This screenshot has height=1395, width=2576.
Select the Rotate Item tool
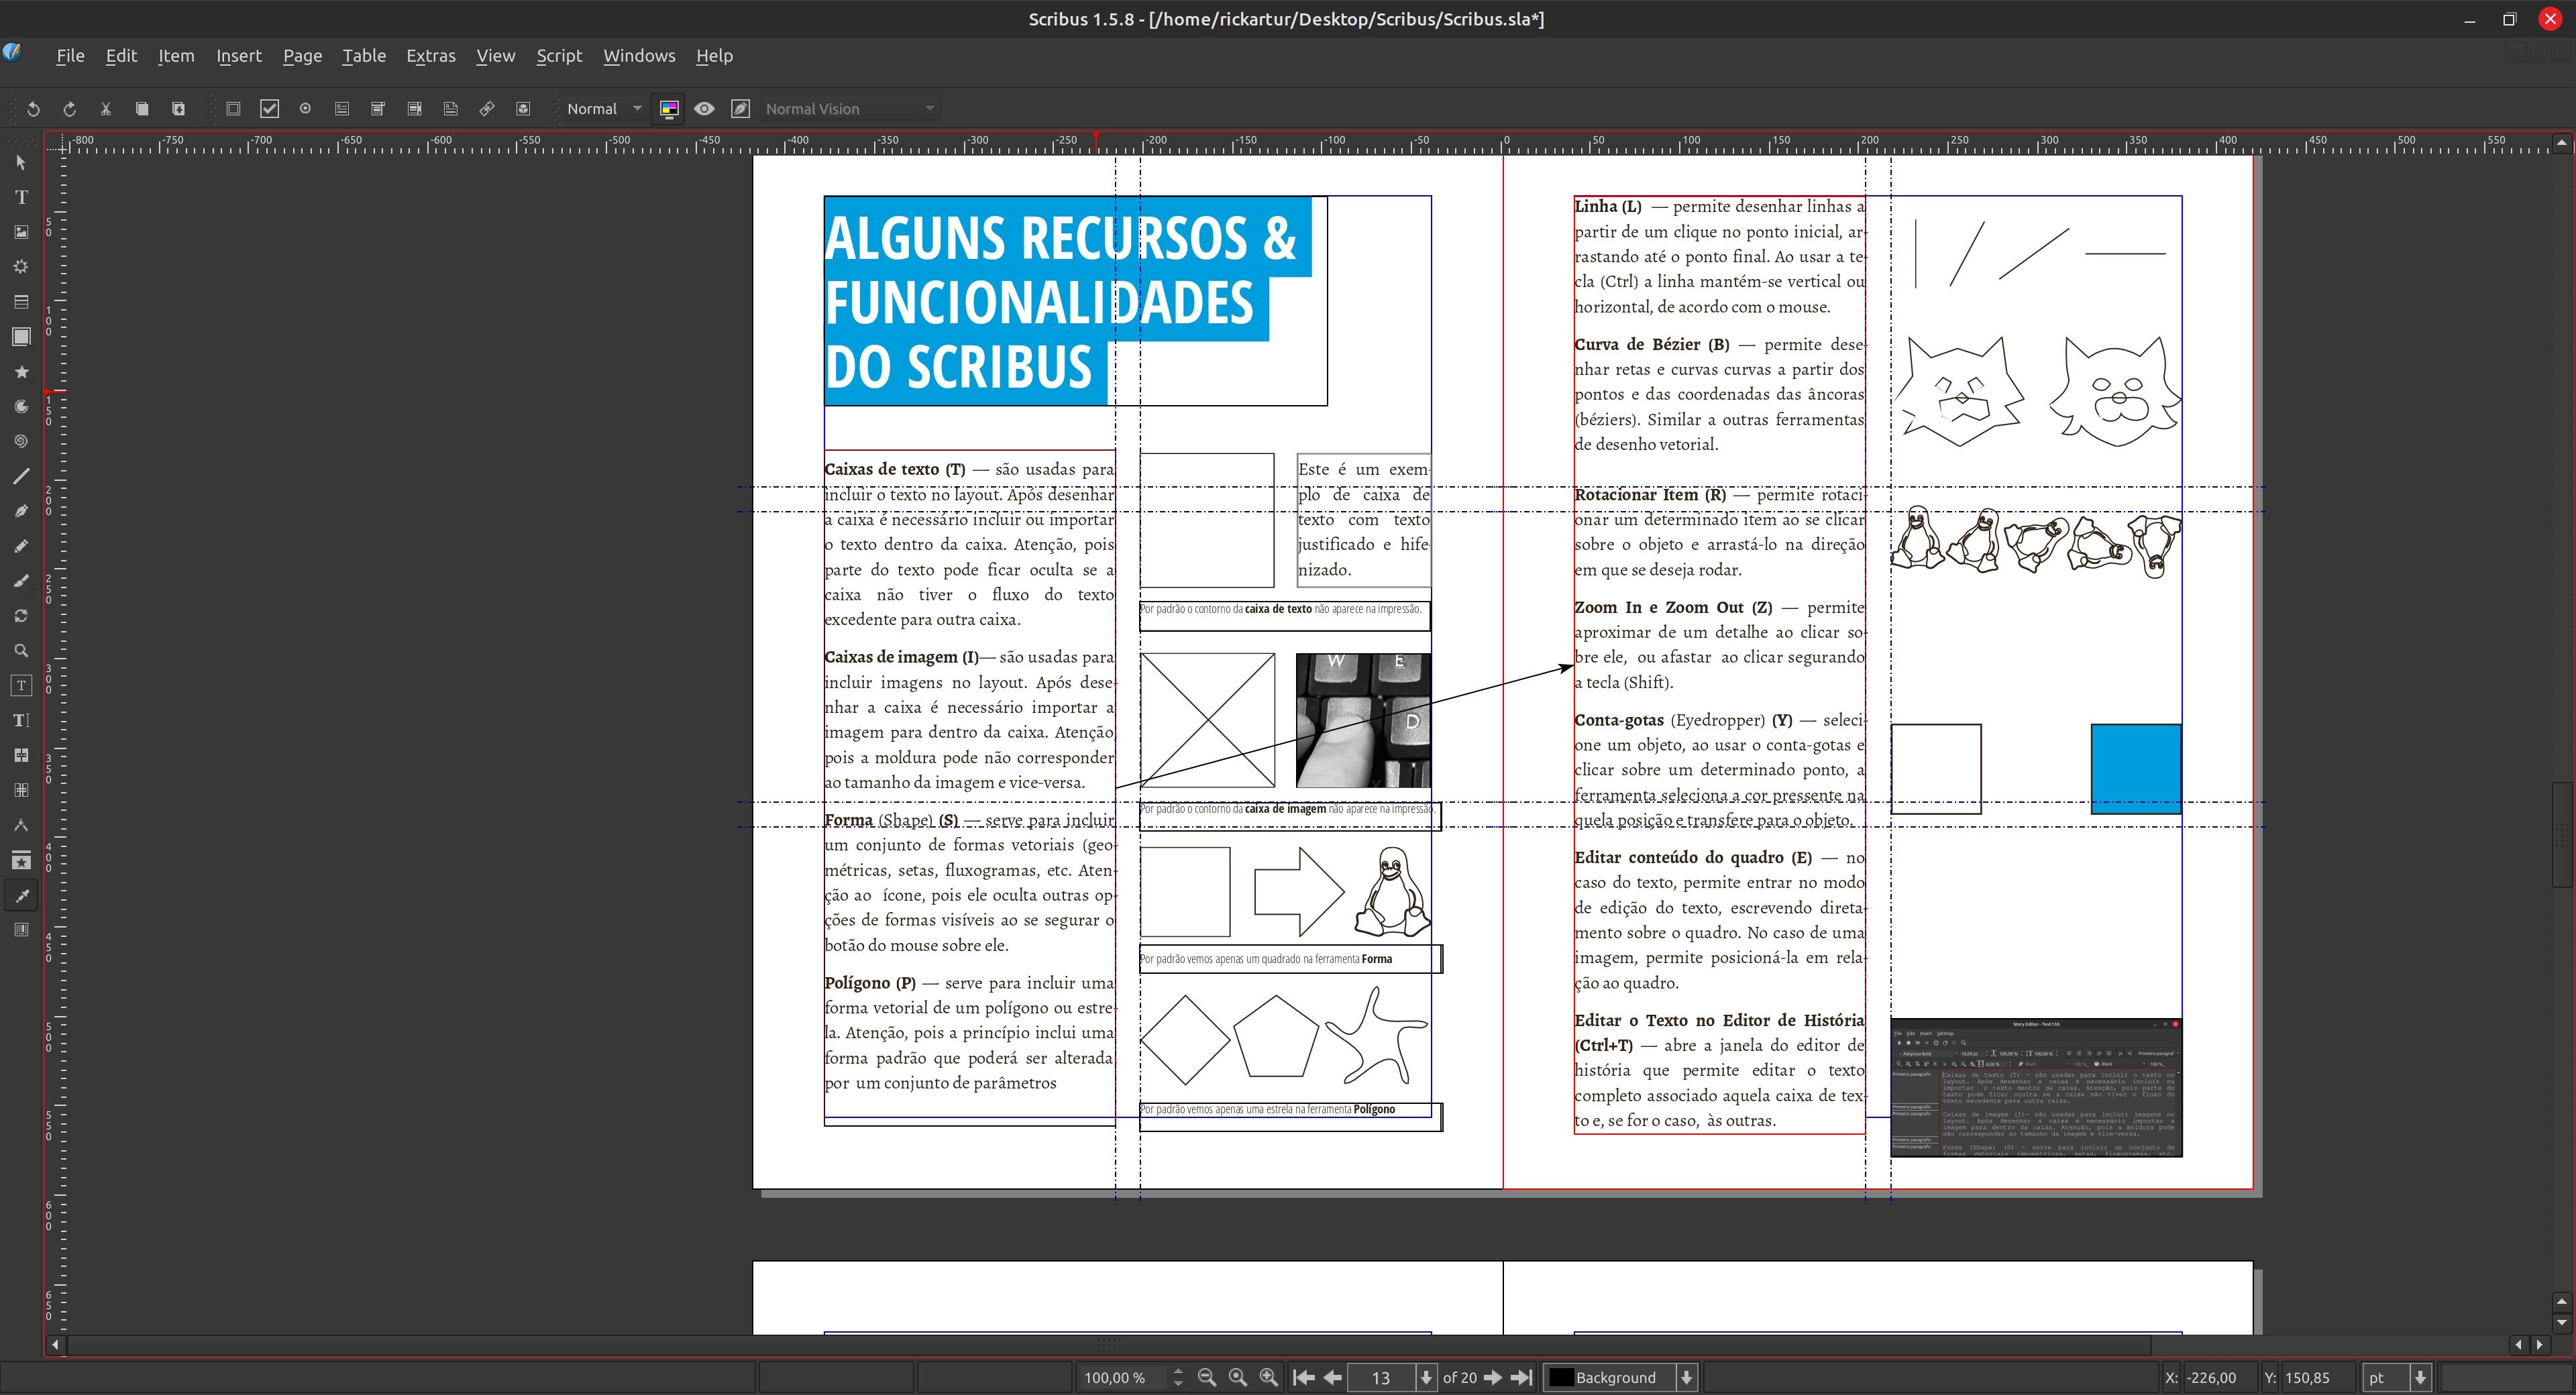coord(21,616)
